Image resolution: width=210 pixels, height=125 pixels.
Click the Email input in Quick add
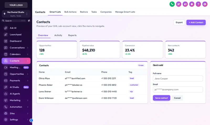click(x=178, y=89)
